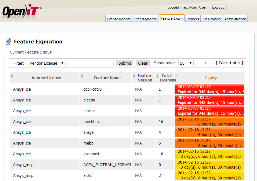Screen dimensions: 257x181
Task: Click Ansys_cle in the capricatv5 row
Action: pyautogui.click(x=22, y=89)
